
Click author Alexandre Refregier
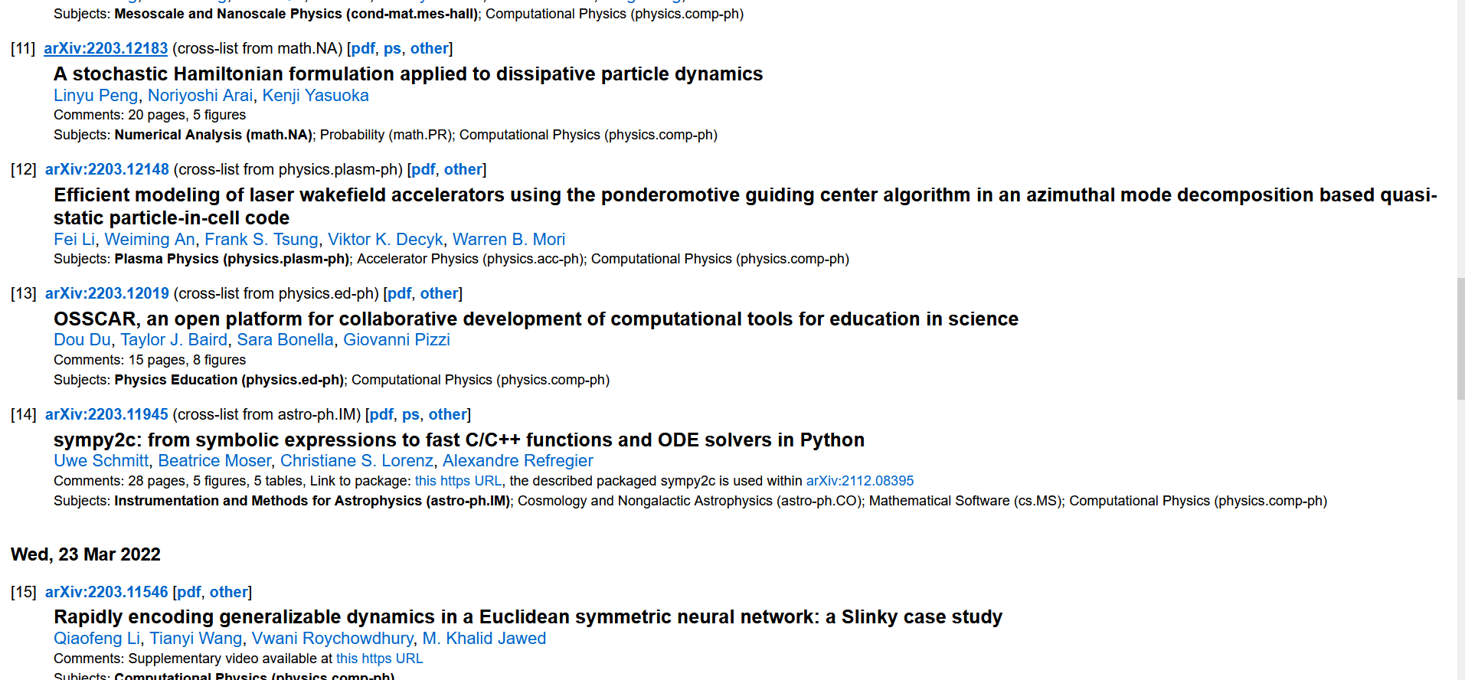[518, 461]
